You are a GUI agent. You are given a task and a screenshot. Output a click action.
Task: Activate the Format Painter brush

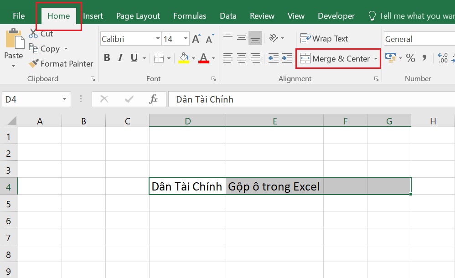(x=61, y=63)
